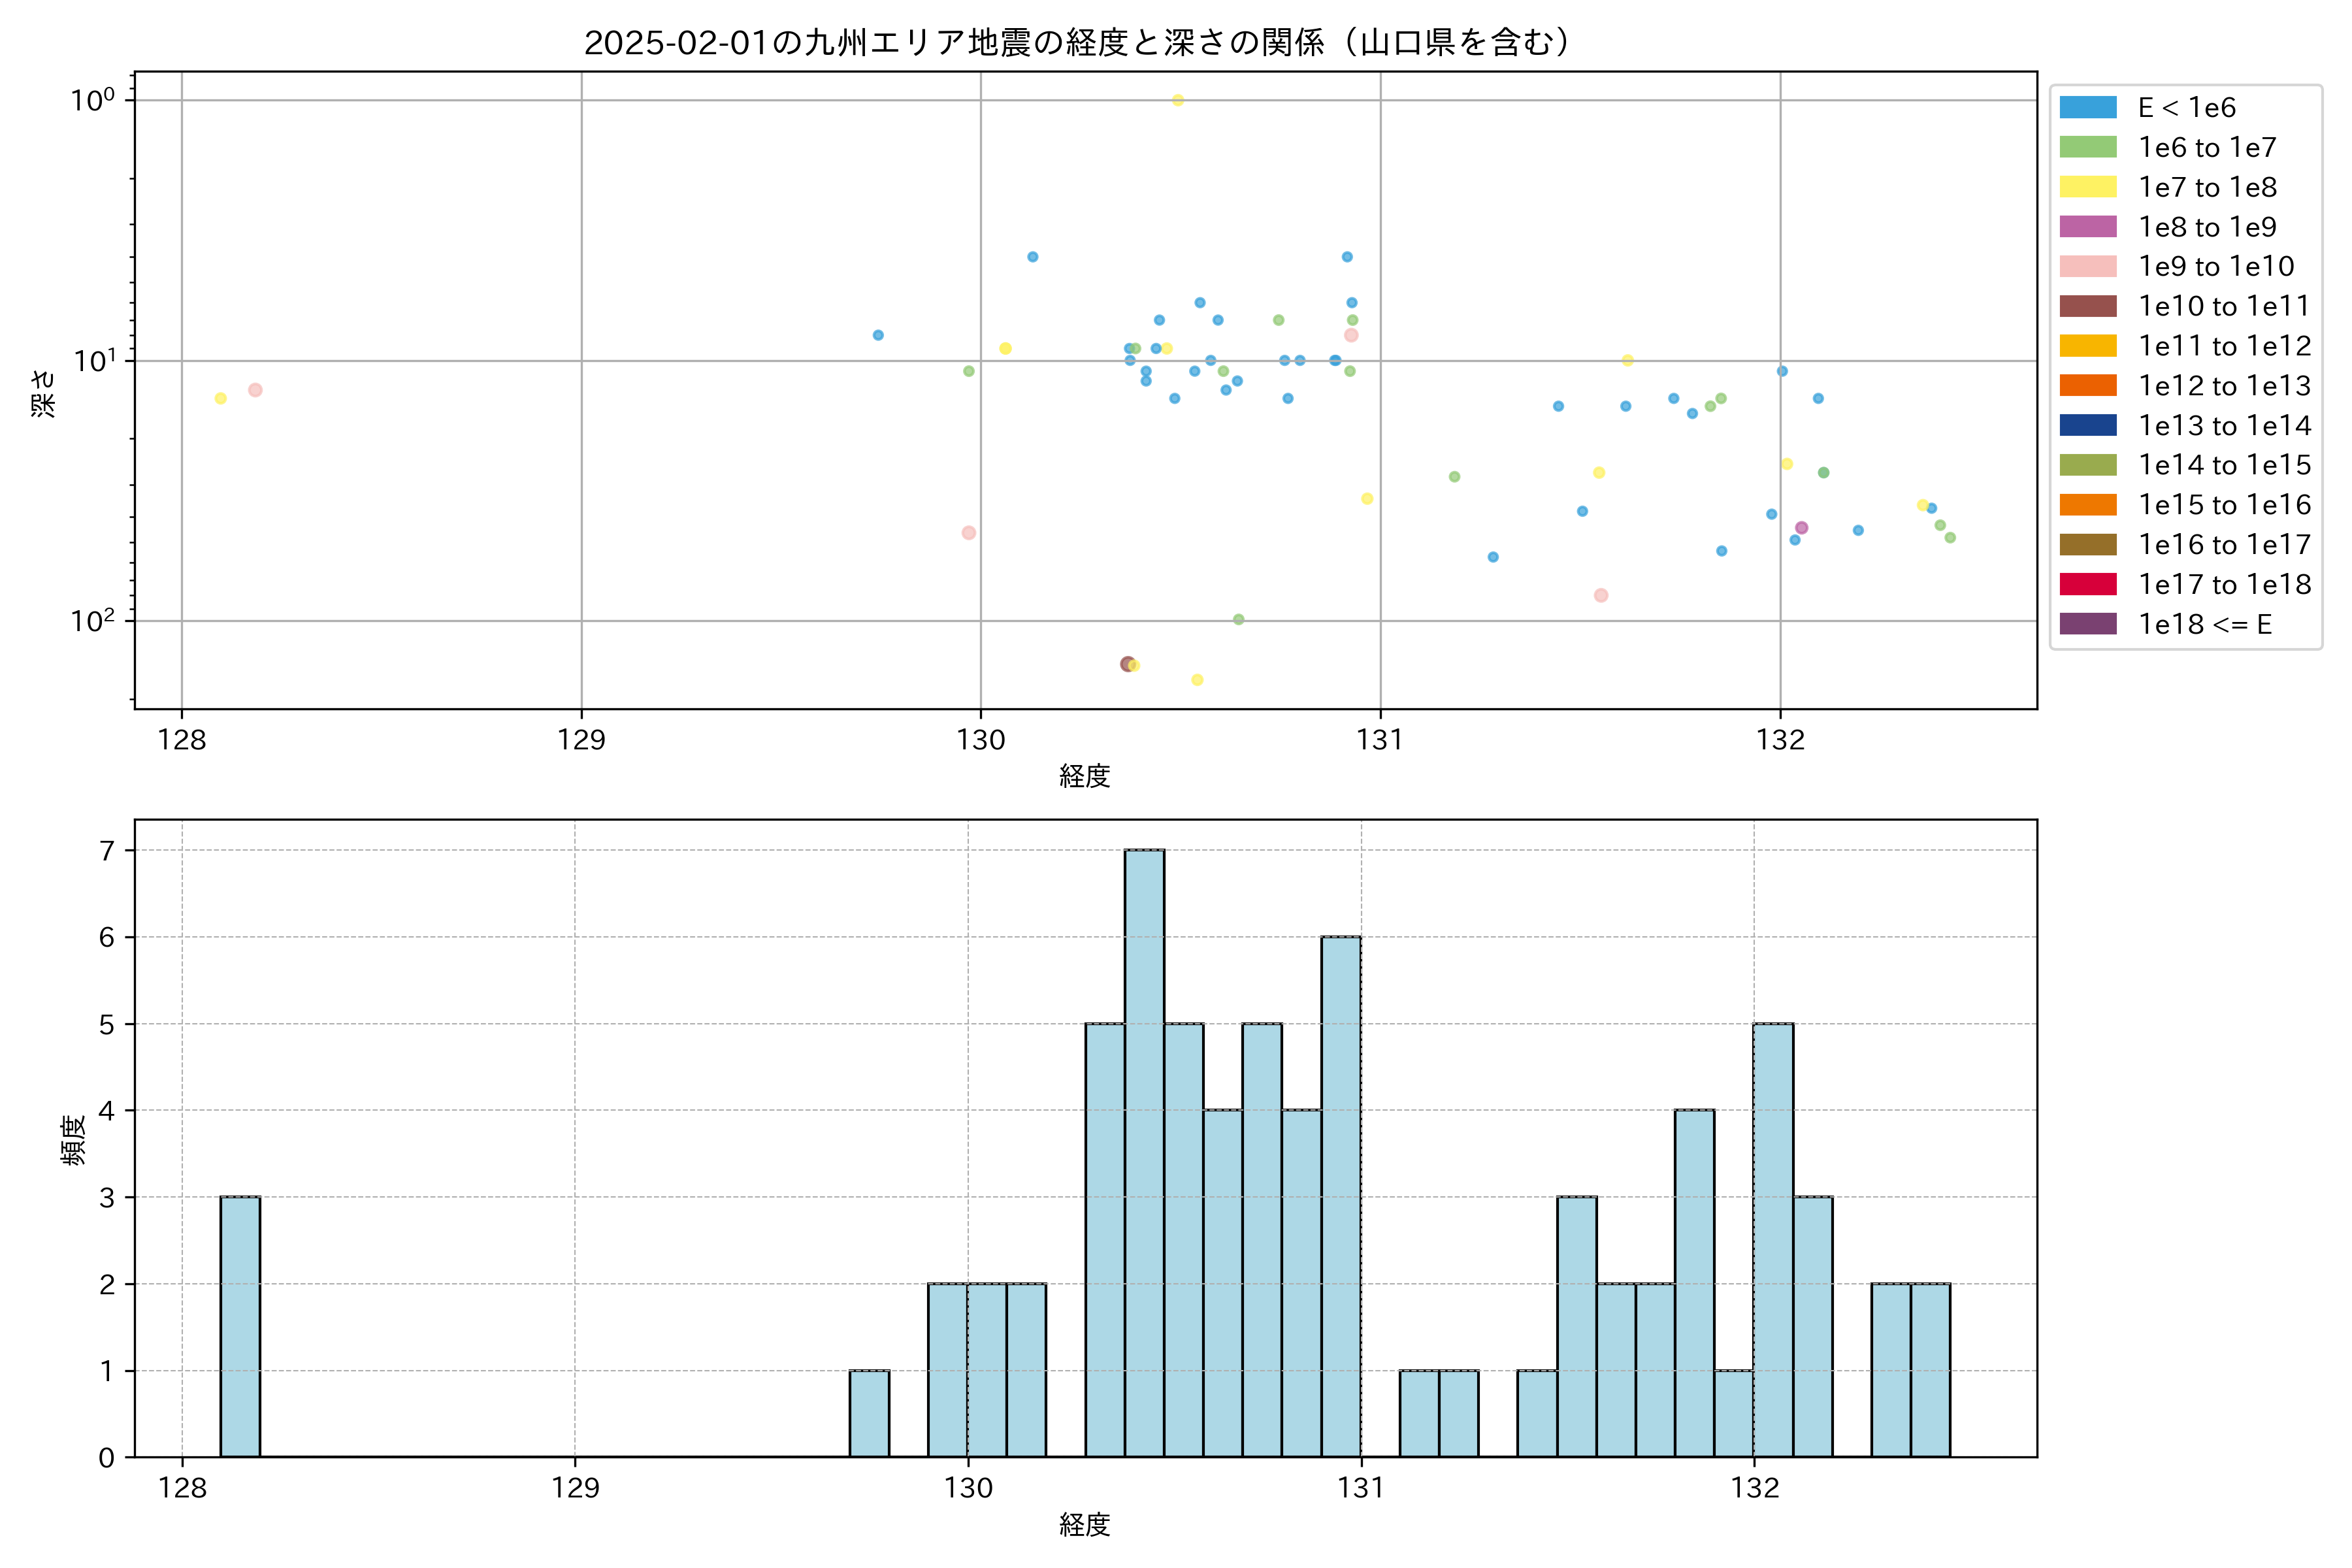
Task: Click the yellow 1e7 to 1e8 legend swatch
Action: tap(2088, 187)
